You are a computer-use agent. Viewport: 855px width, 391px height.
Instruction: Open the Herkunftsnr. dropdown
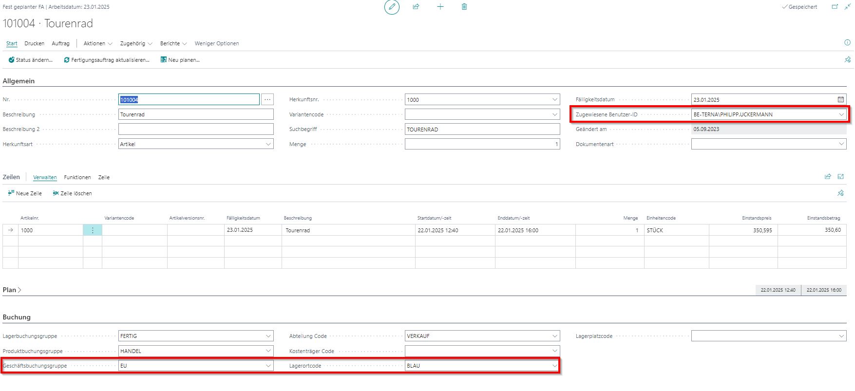click(555, 99)
